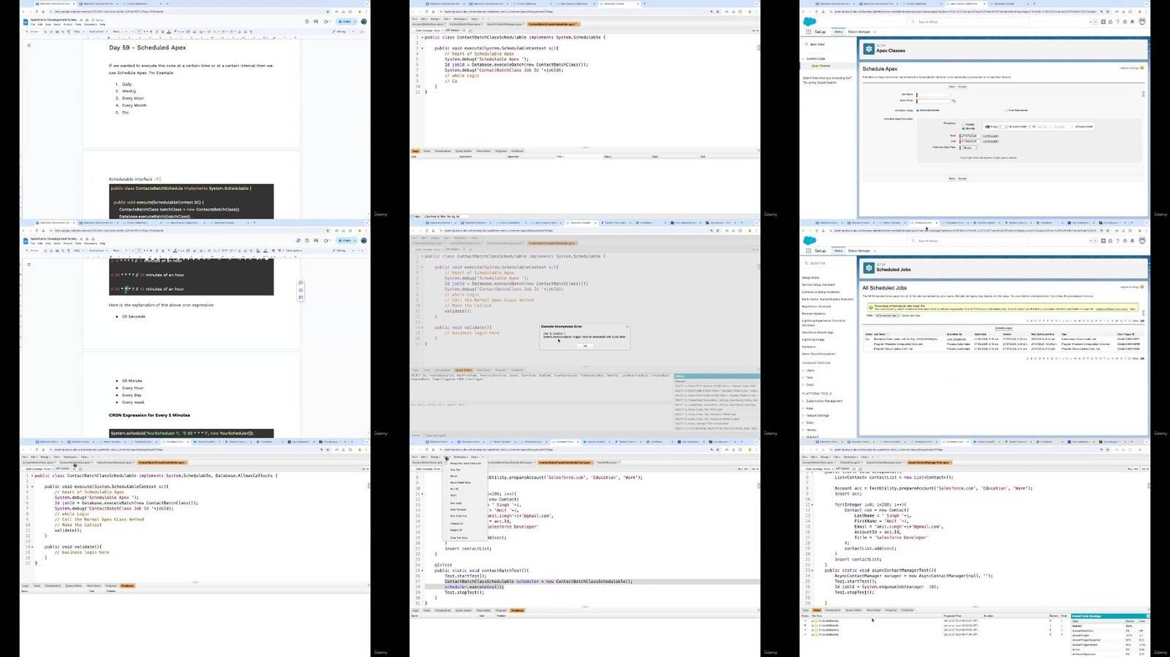Choose Suite Manager from the open Test menu
The height and width of the screenshot is (657, 1170).
tap(458, 509)
